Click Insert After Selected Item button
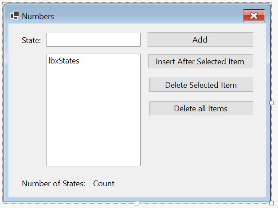This screenshot has width=278, height=208. point(200,61)
